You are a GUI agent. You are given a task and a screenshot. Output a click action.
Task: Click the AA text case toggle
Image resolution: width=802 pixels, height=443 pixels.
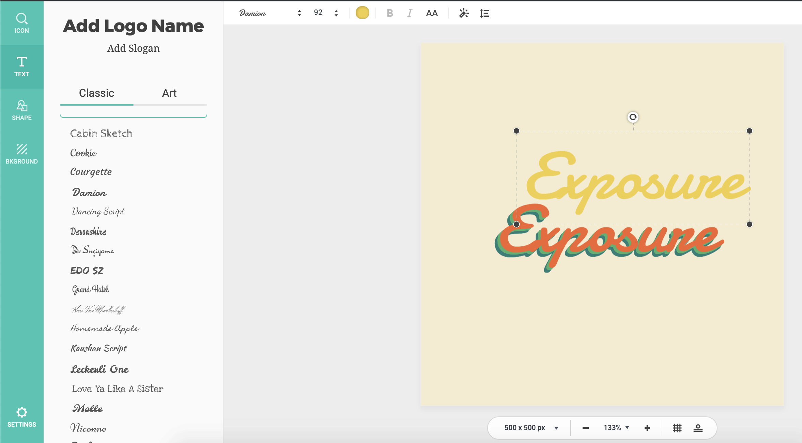[432, 13]
